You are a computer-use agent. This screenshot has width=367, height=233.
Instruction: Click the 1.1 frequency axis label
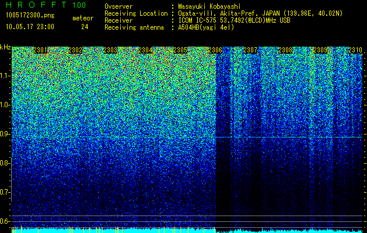(x=5, y=76)
